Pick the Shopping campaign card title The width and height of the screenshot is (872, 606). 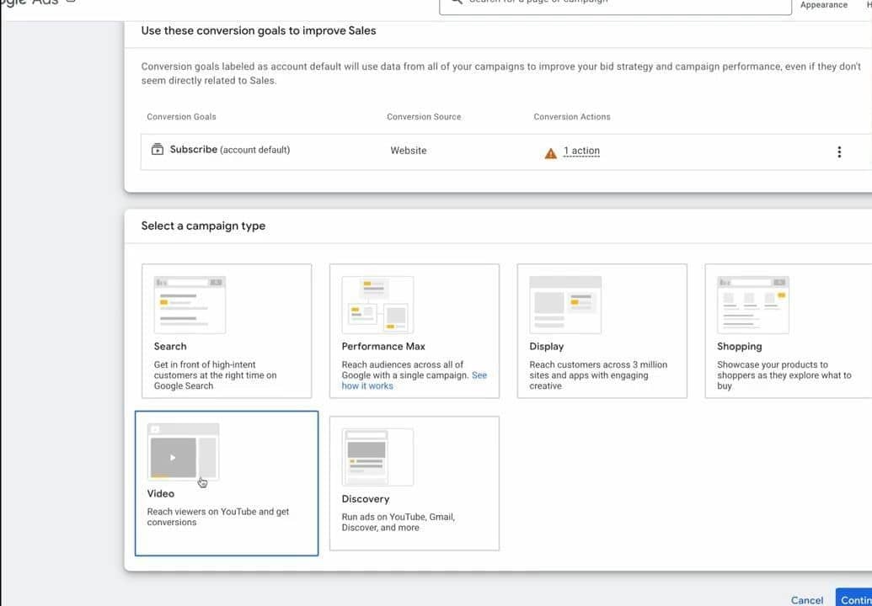tap(739, 346)
